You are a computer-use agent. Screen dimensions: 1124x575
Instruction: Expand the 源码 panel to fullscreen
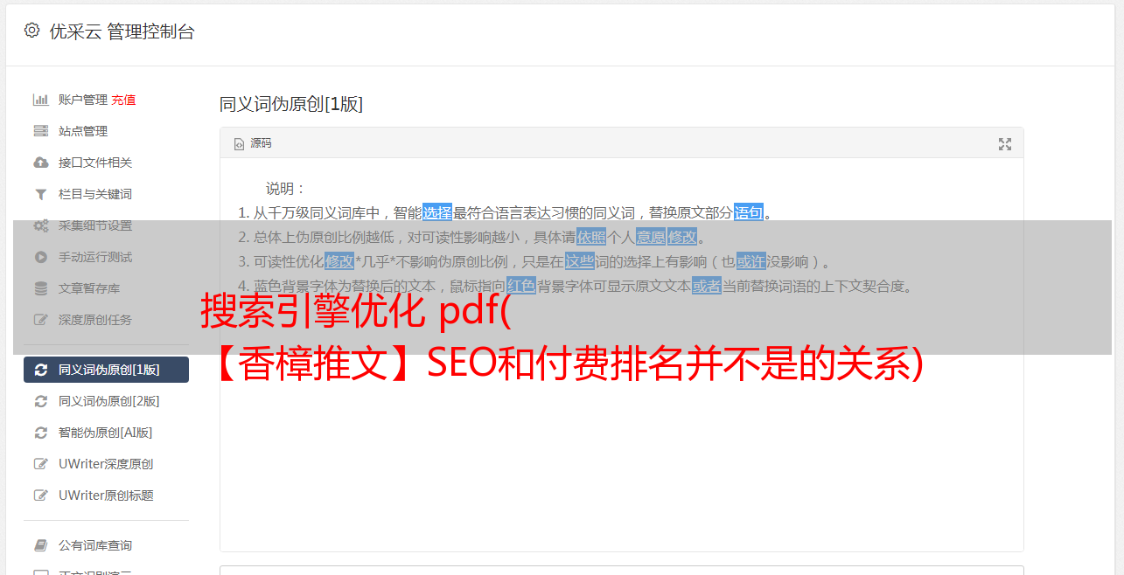tap(1005, 144)
